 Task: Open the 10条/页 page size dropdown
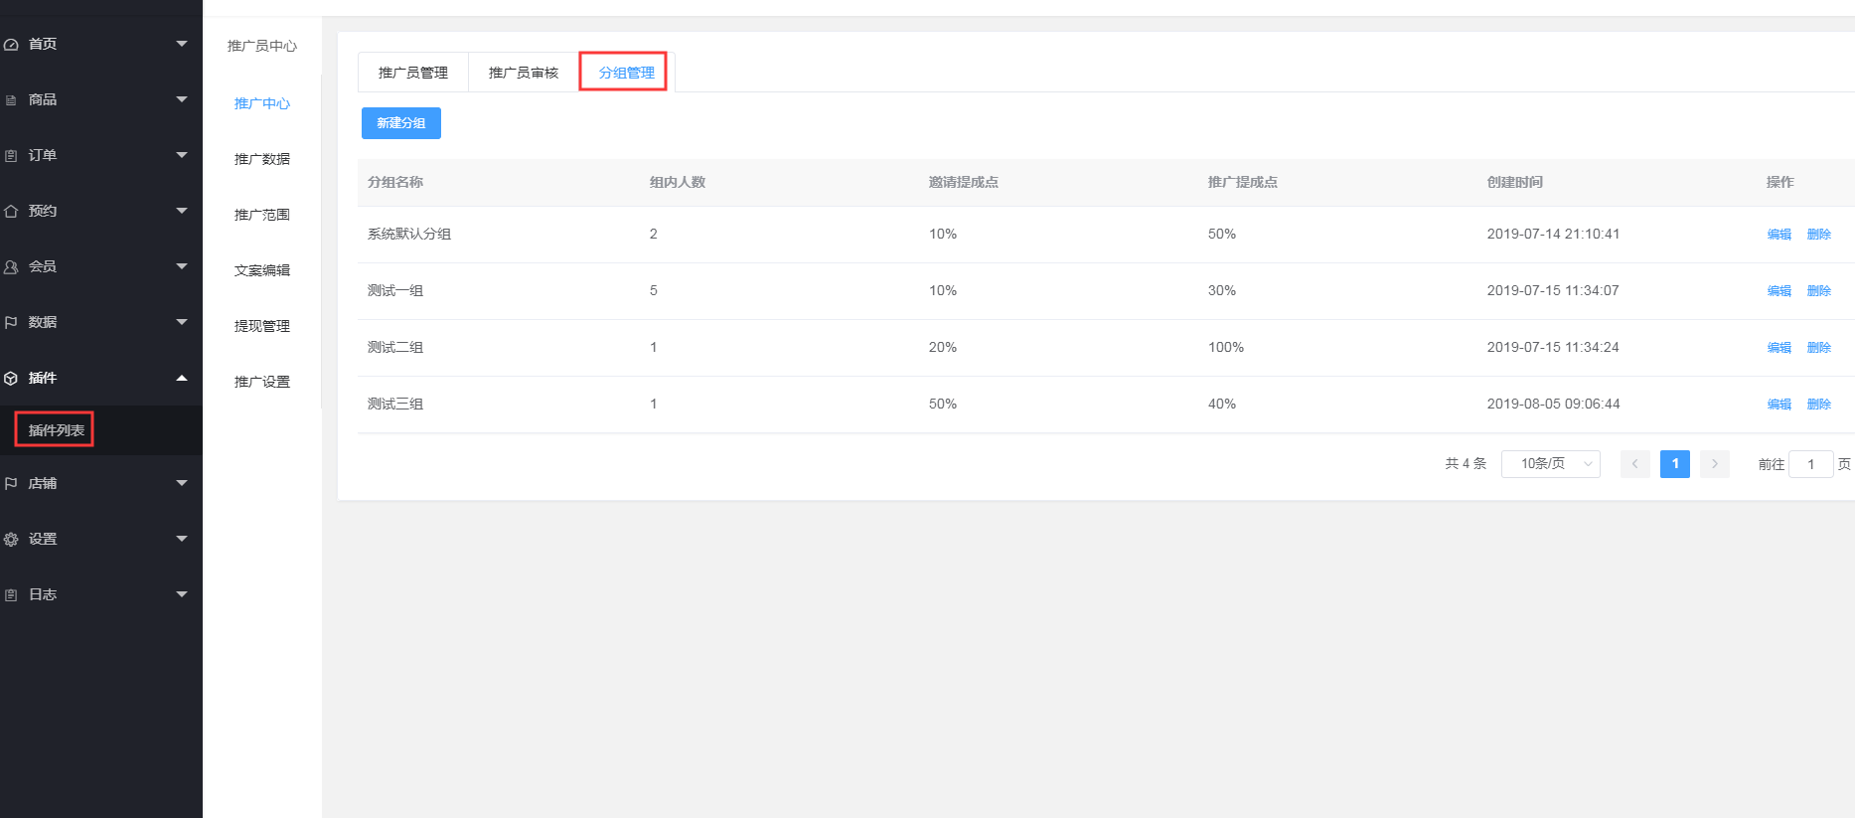(x=1550, y=464)
